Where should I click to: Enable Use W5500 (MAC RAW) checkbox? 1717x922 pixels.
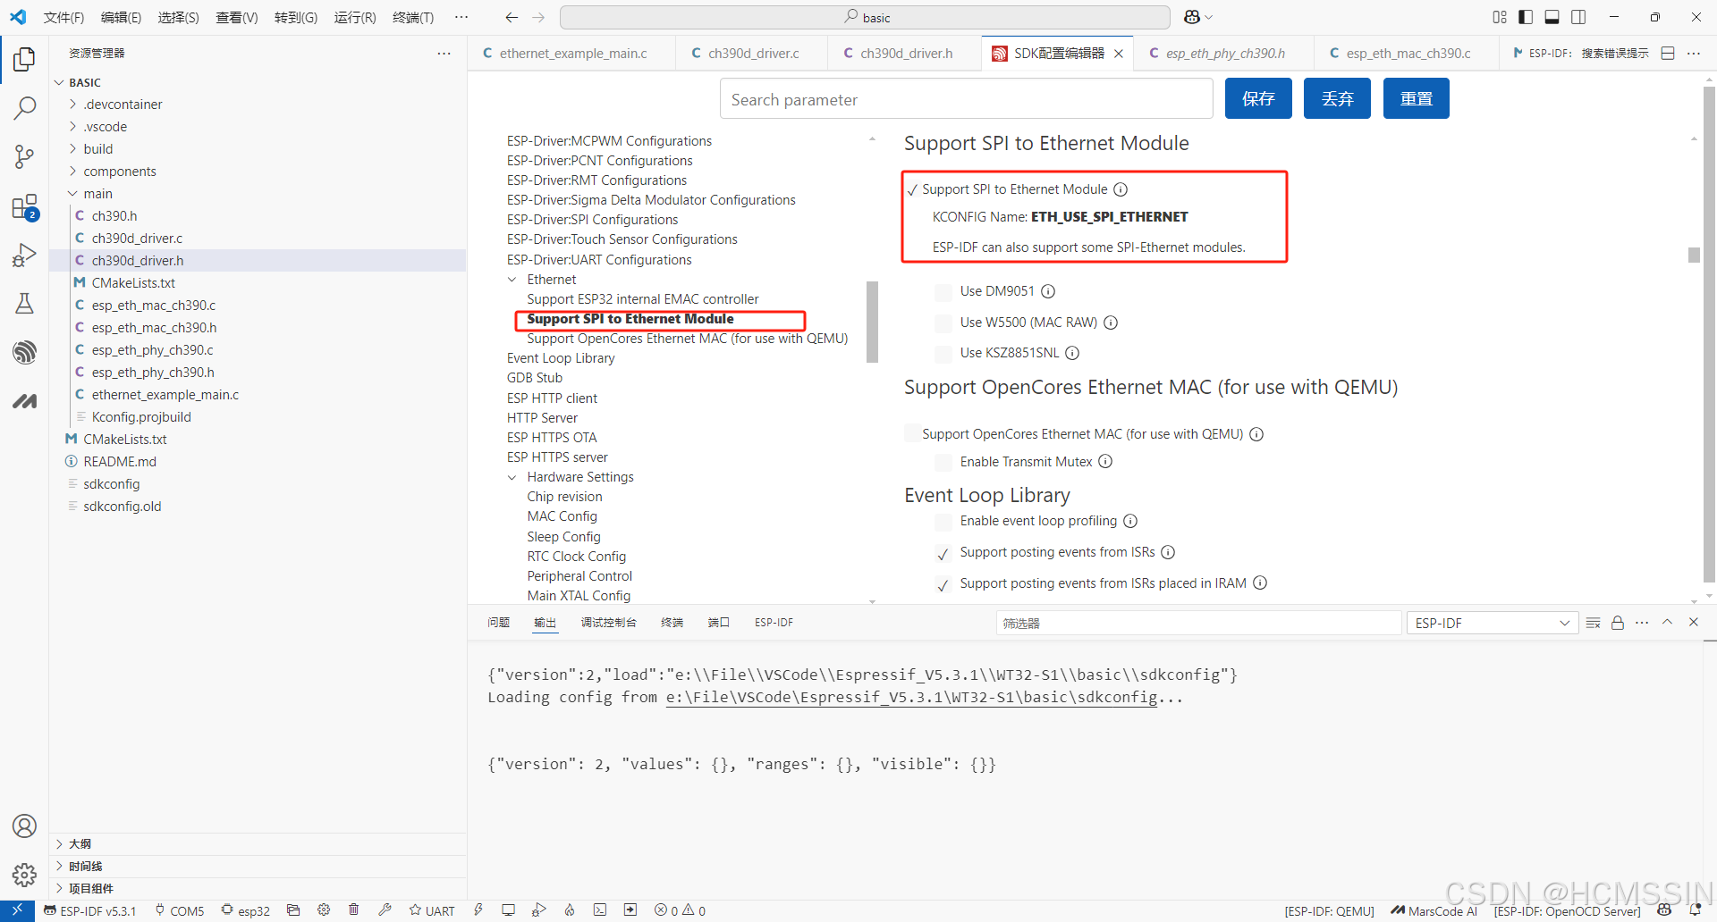943,323
